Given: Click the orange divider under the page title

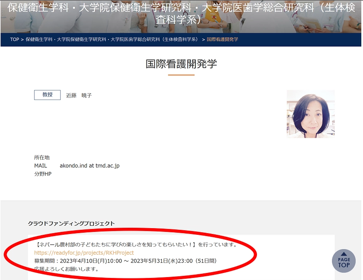Looking at the screenshot, I should [181, 76].
